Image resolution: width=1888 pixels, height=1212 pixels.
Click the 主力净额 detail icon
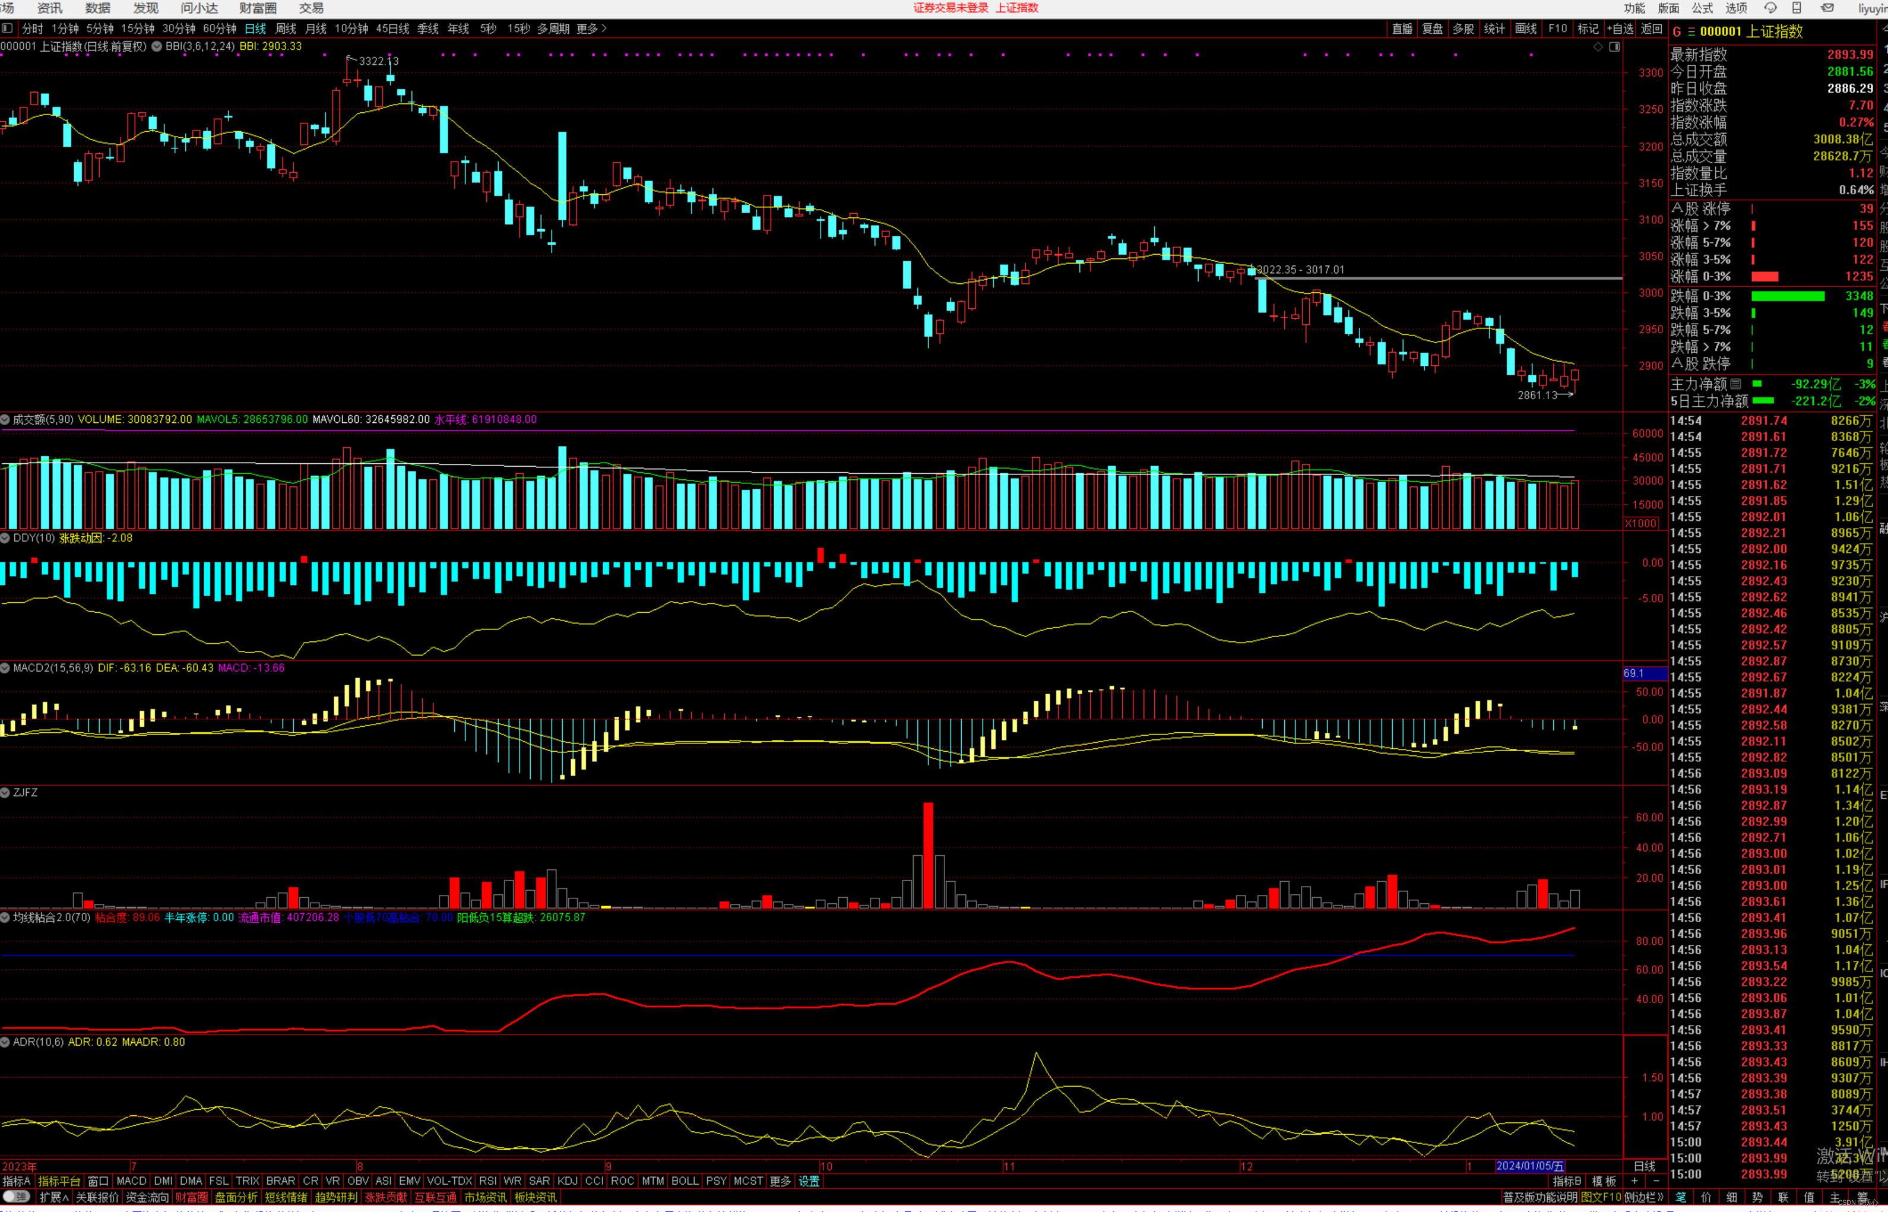tap(1735, 384)
